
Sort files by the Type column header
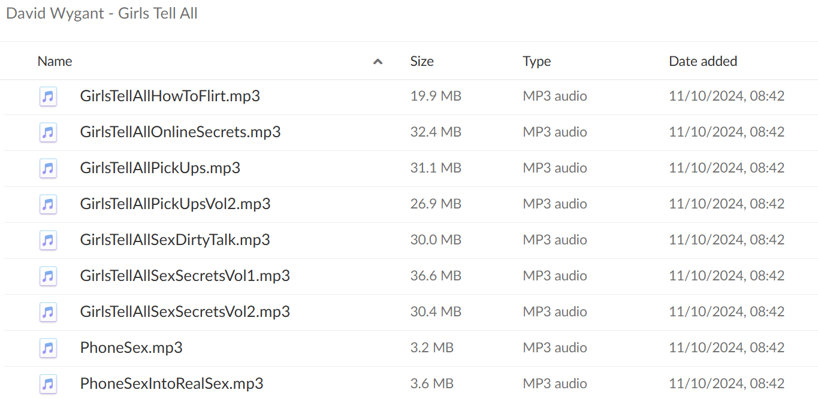click(x=536, y=61)
